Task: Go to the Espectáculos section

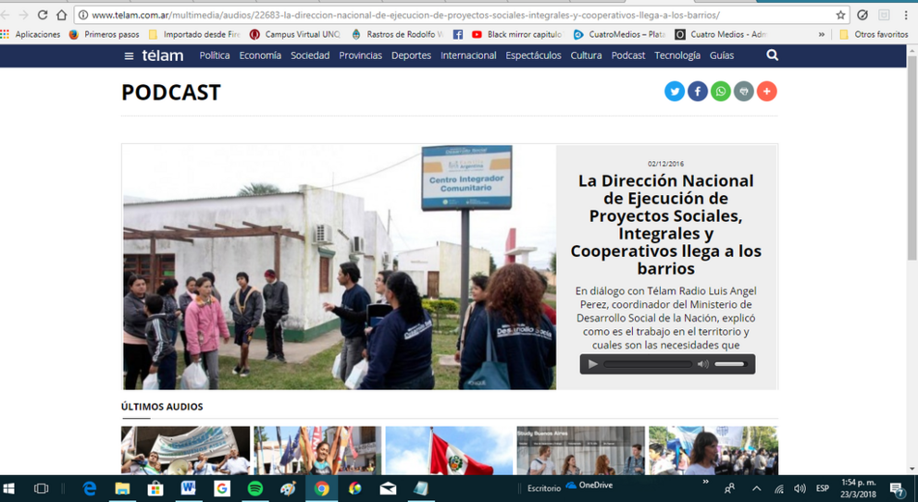Action: [533, 55]
